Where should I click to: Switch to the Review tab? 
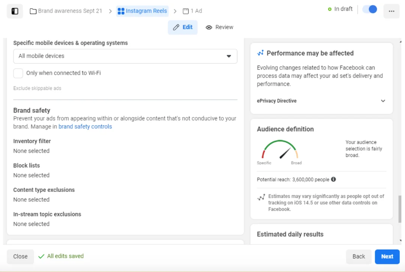click(219, 27)
